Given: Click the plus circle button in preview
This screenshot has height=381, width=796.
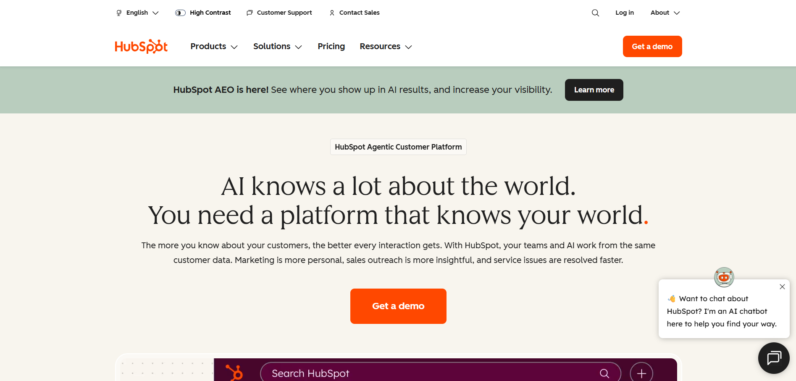Looking at the screenshot, I should point(641,373).
